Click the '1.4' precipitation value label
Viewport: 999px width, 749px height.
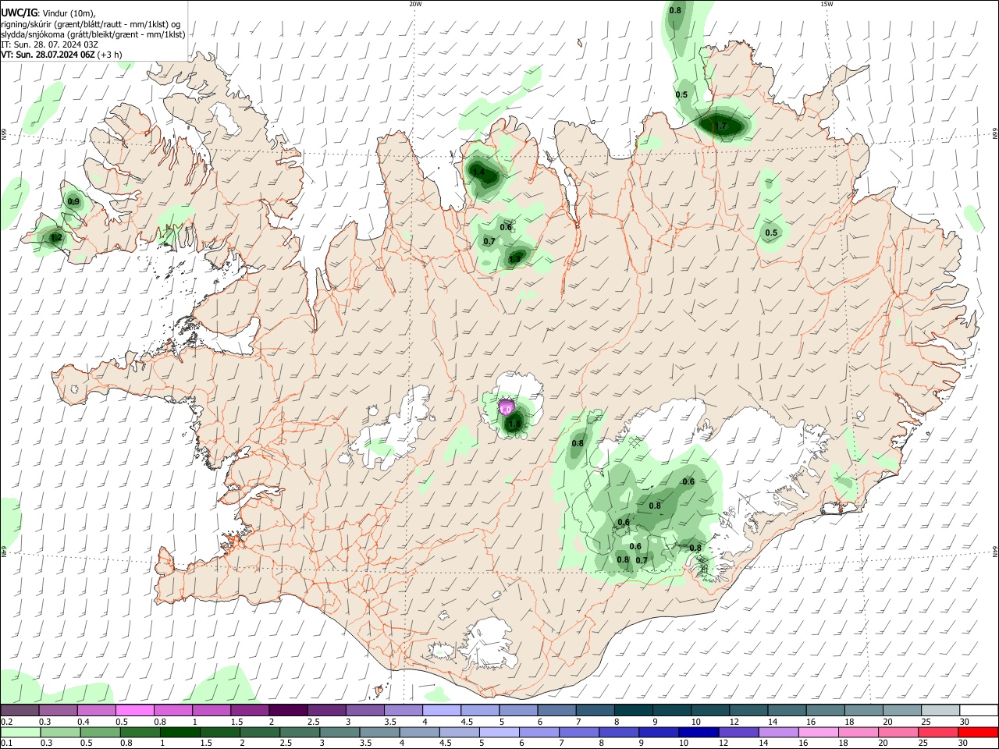479,172
